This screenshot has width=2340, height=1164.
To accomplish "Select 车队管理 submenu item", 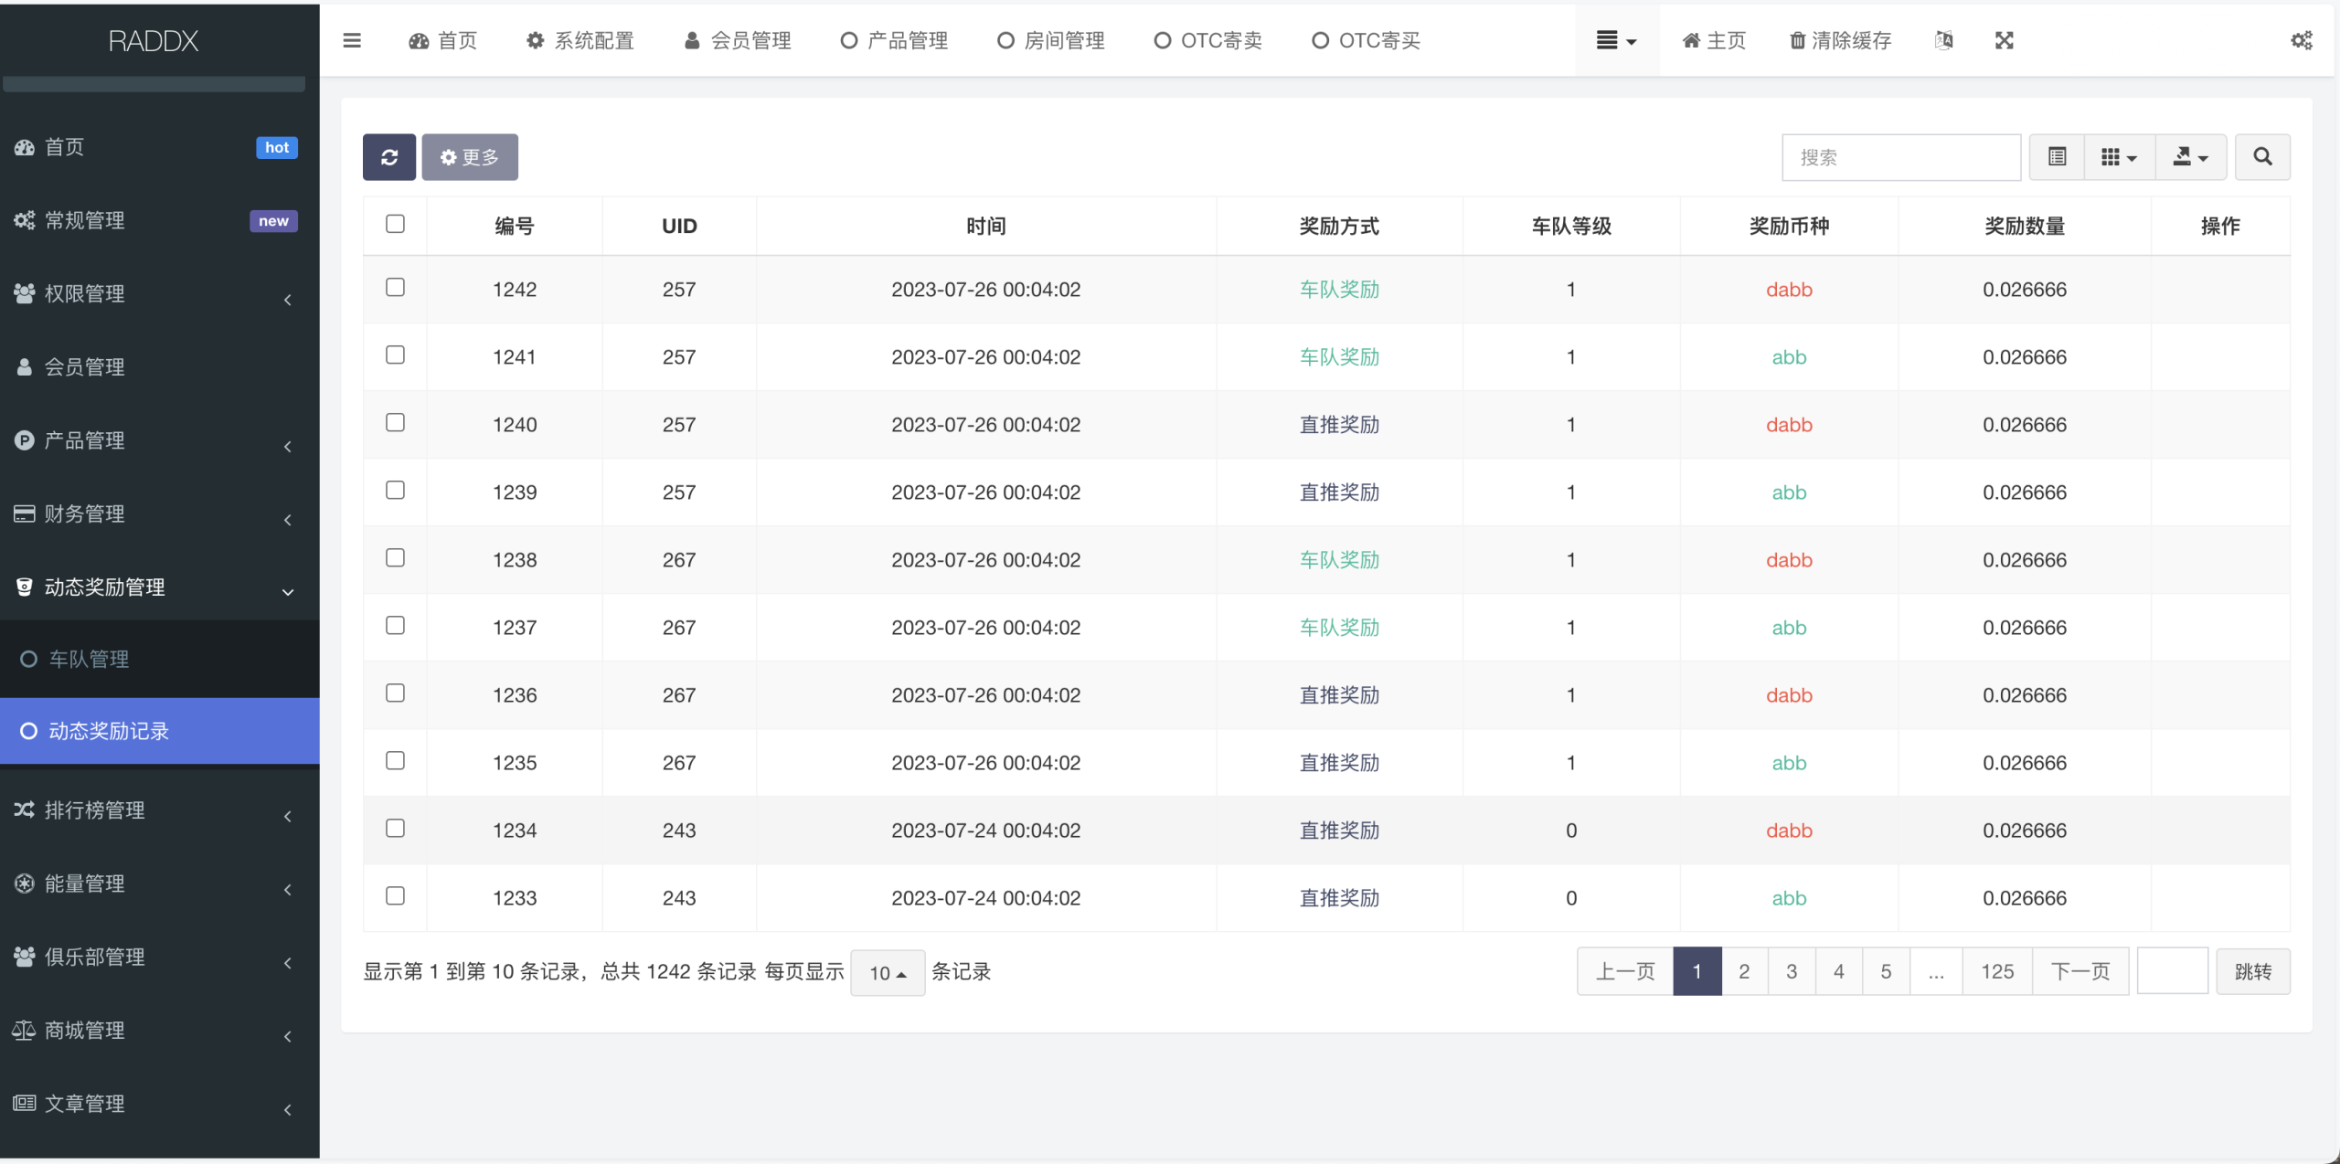I will 160,659.
